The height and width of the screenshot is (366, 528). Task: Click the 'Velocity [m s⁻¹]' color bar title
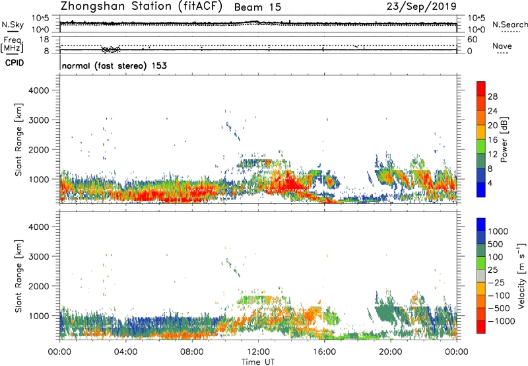pyautogui.click(x=521, y=275)
